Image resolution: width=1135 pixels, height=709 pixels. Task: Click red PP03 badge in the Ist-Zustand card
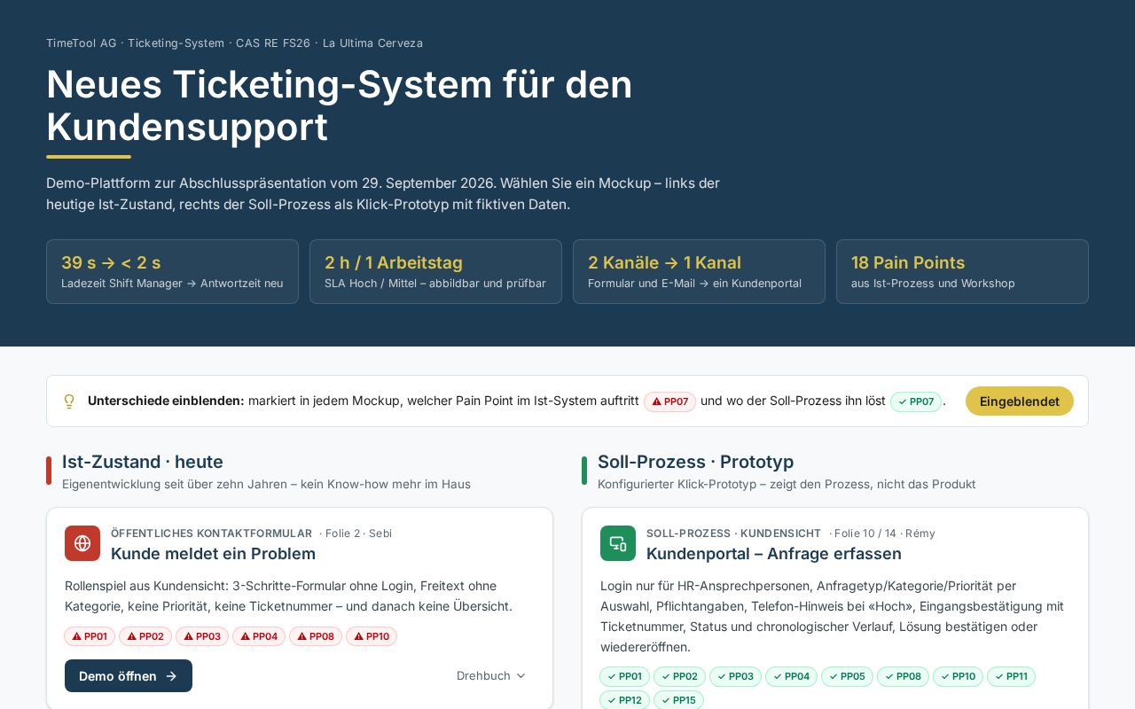[202, 636]
